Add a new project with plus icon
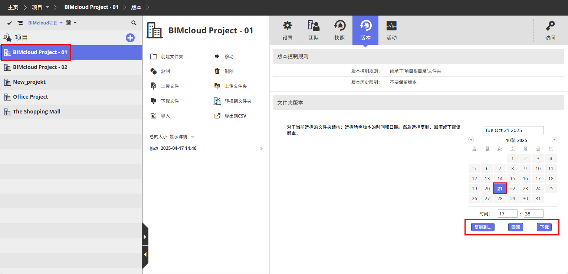Viewport: 568px width, 274px height. coord(130,38)
